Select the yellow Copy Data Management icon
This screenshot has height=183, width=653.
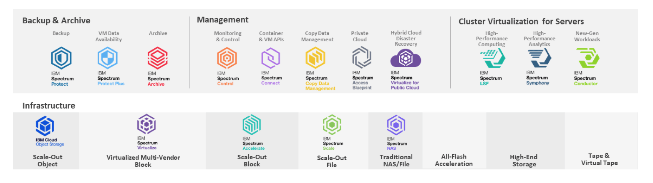316,58
